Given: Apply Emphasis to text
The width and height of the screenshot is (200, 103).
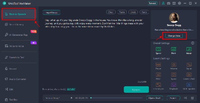Looking at the screenshot, I should pos(174,86).
